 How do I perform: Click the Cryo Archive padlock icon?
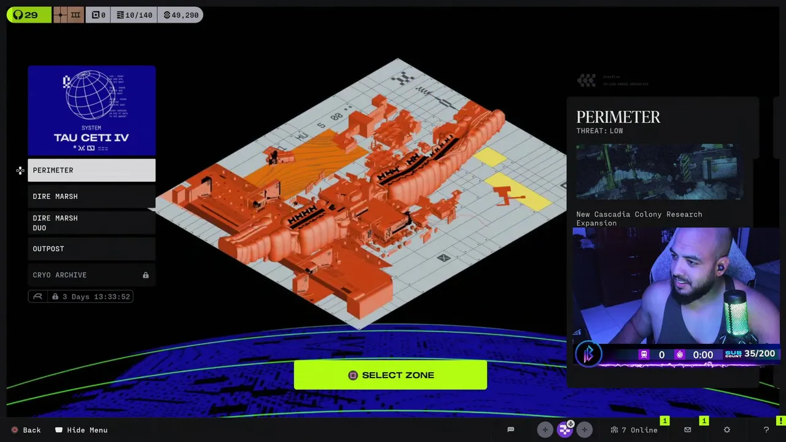click(146, 275)
